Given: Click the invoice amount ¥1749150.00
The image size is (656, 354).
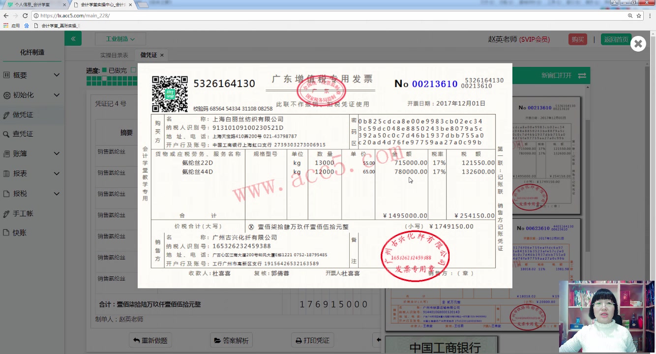Looking at the screenshot, I should point(451,227).
